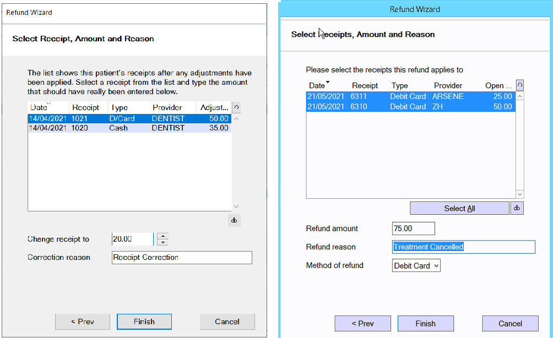Screen dimensions: 553x338
Task: Click the down arrow of the left list scrollbar
Action: (x=236, y=206)
